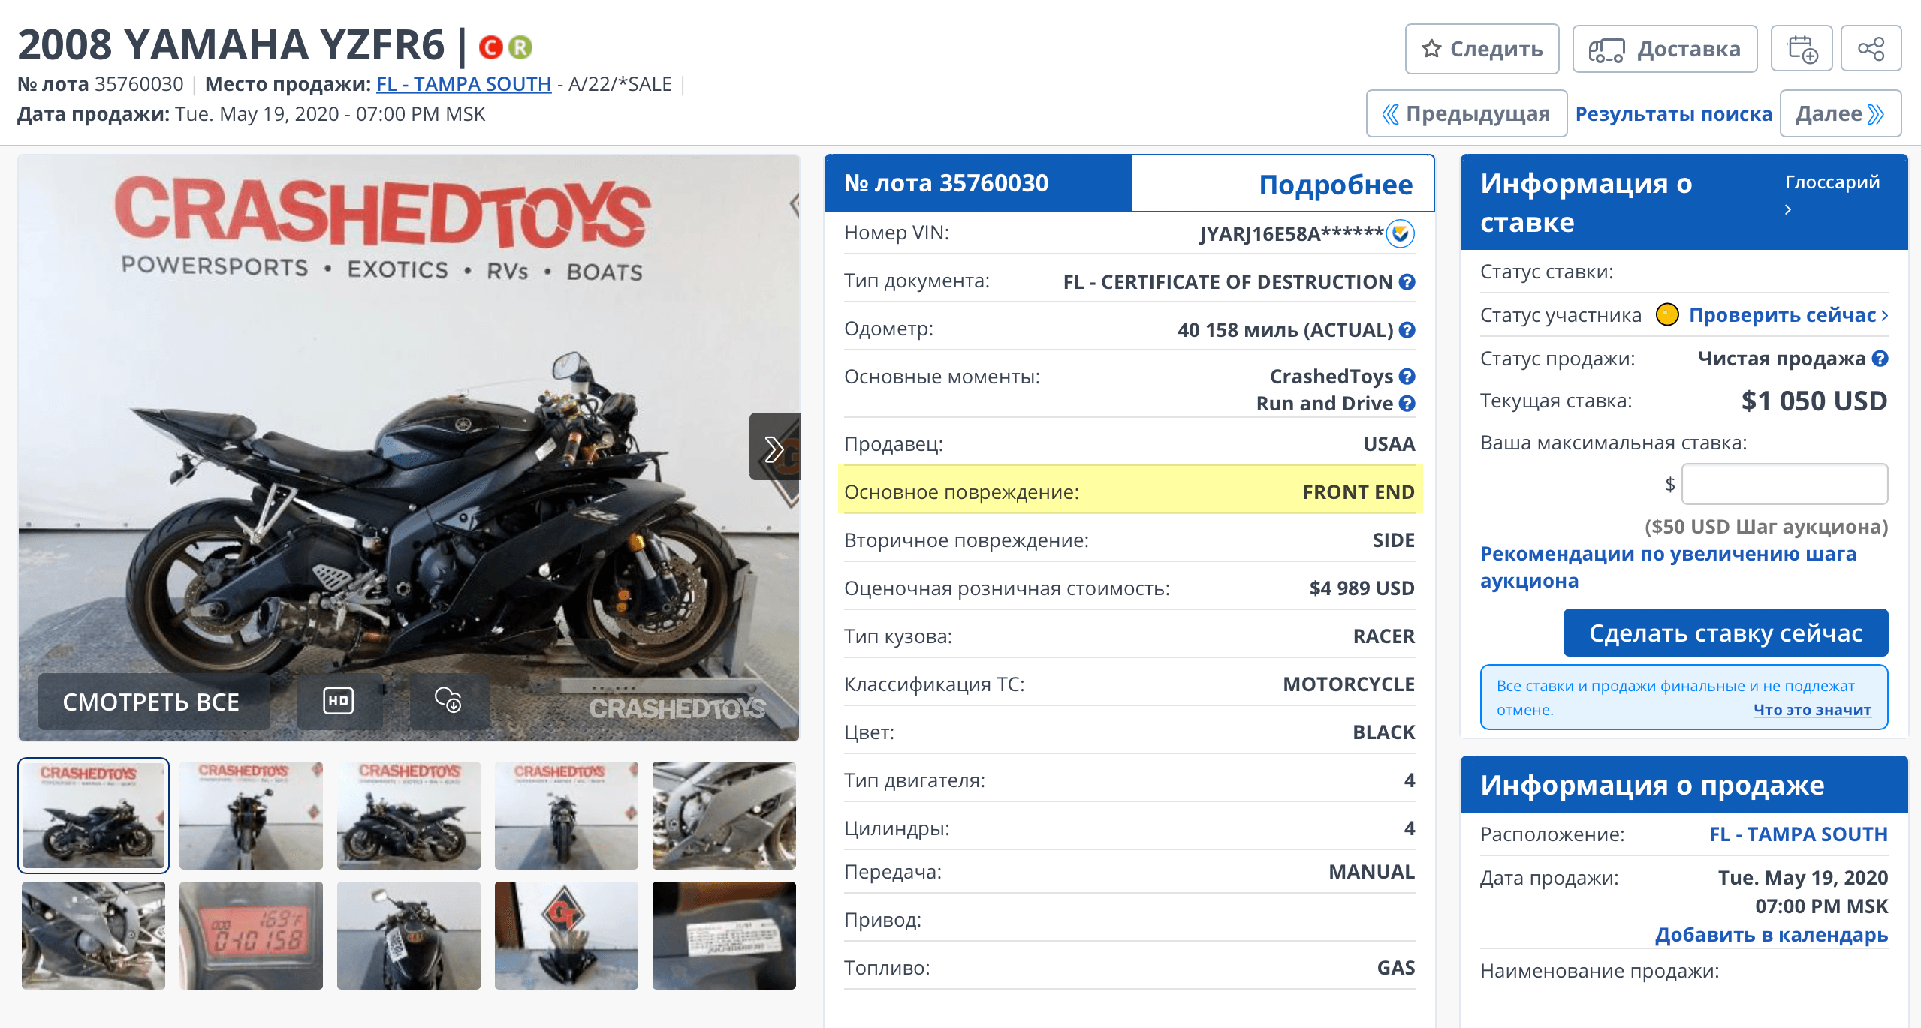Click the JYARJ16E58A****** VIN text
Image resolution: width=1921 pixels, height=1028 pixels.
tap(1291, 233)
